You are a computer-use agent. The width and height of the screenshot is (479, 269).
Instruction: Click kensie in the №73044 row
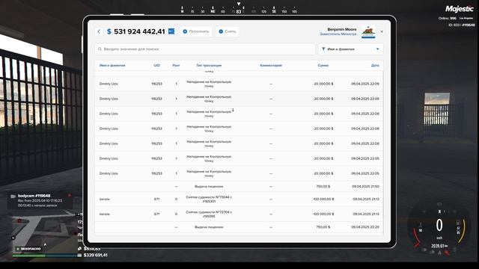(105, 200)
